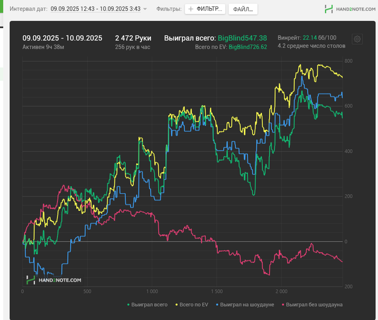Click the green dot beside Выиграл всего
378x320 pixels.
click(x=129, y=305)
